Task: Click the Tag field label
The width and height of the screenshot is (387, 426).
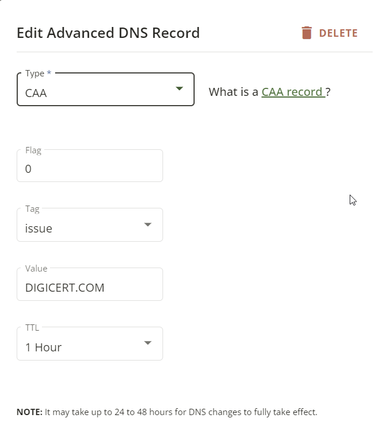Action: (x=32, y=209)
